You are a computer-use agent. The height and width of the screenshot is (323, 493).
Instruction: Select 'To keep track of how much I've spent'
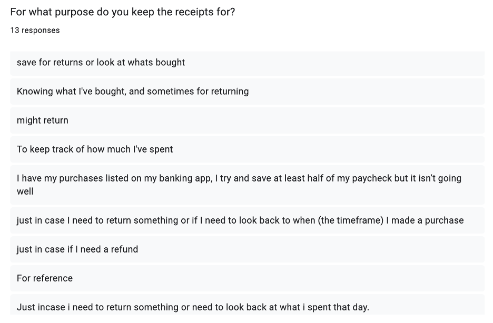pyautogui.click(x=247, y=149)
